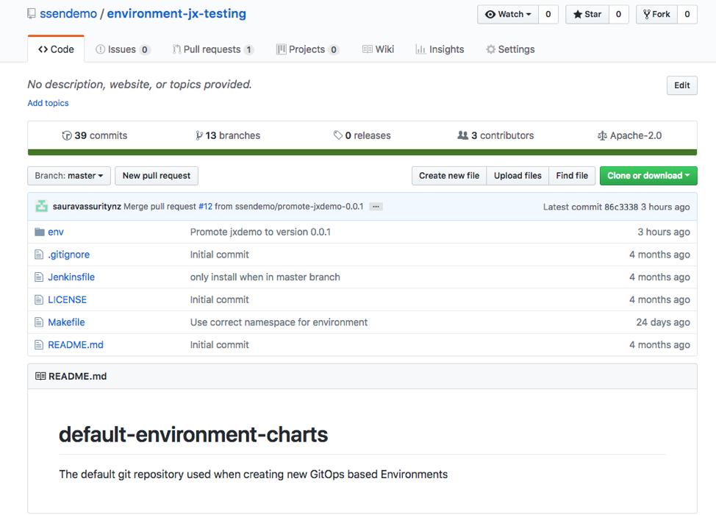
Task: Open the Issues tab
Action: (122, 49)
